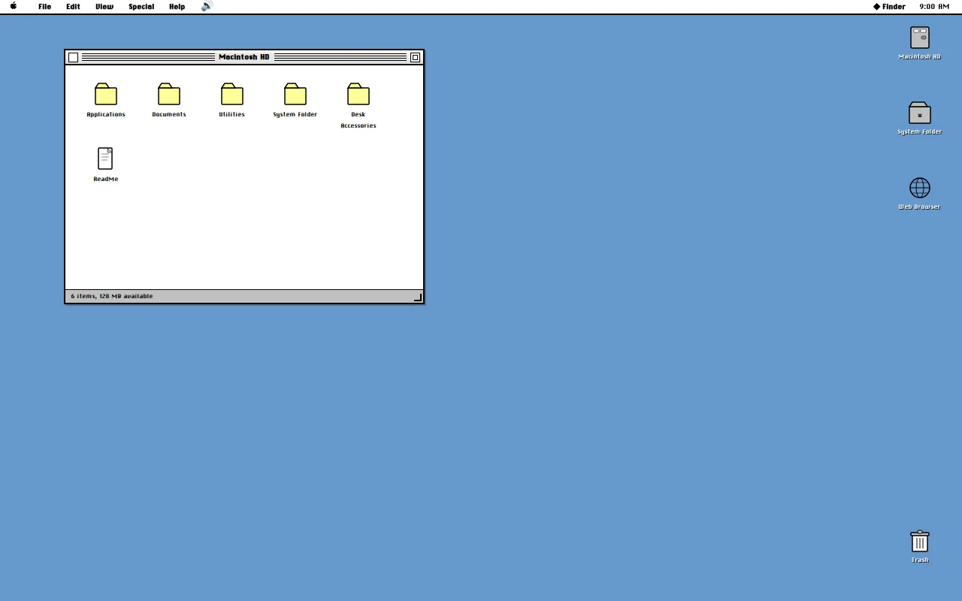Viewport: 962px width, 601px height.
Task: Select the Documents folder icon
Action: (x=169, y=94)
